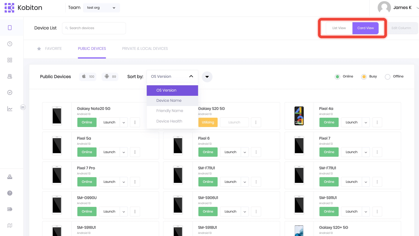Click Online status on Pixel 6
The width and height of the screenshot is (419, 236).
(x=208, y=152)
